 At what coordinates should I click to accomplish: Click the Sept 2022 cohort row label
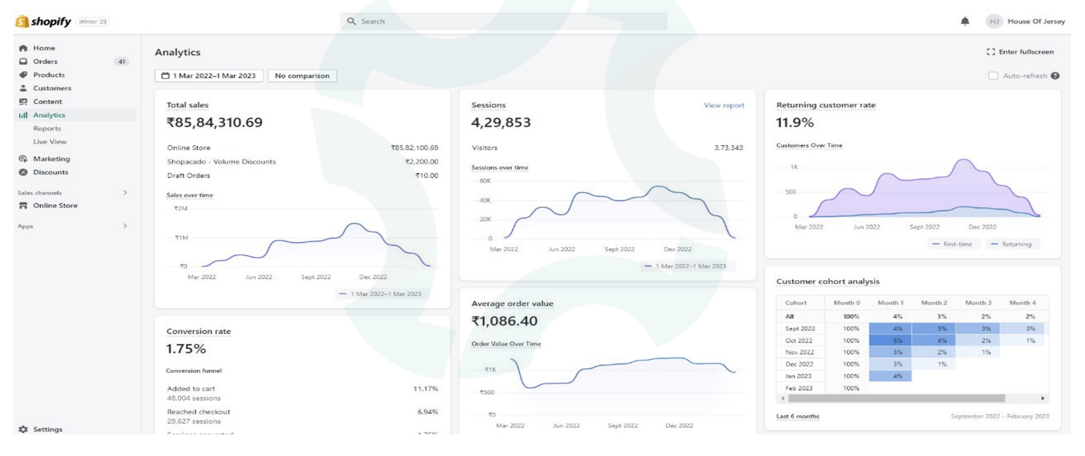[800, 329]
